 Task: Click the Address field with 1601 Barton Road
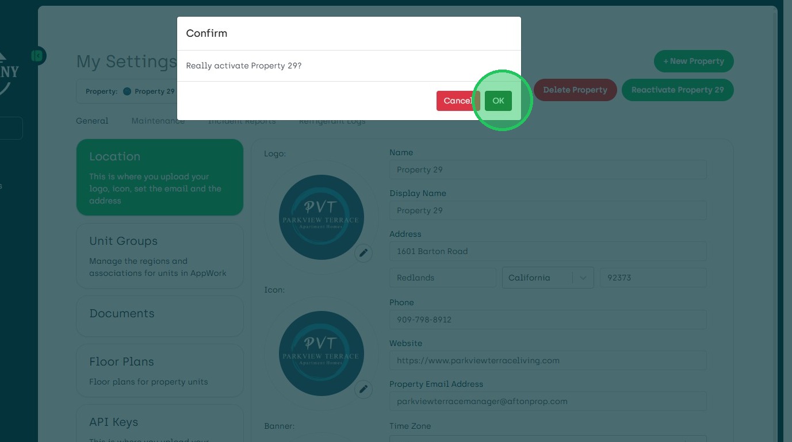[x=548, y=251]
